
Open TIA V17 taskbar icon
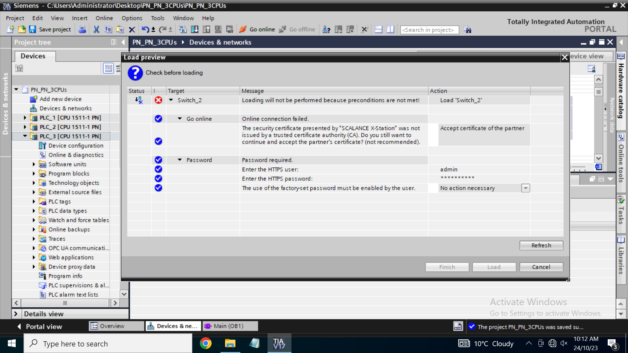tap(279, 344)
